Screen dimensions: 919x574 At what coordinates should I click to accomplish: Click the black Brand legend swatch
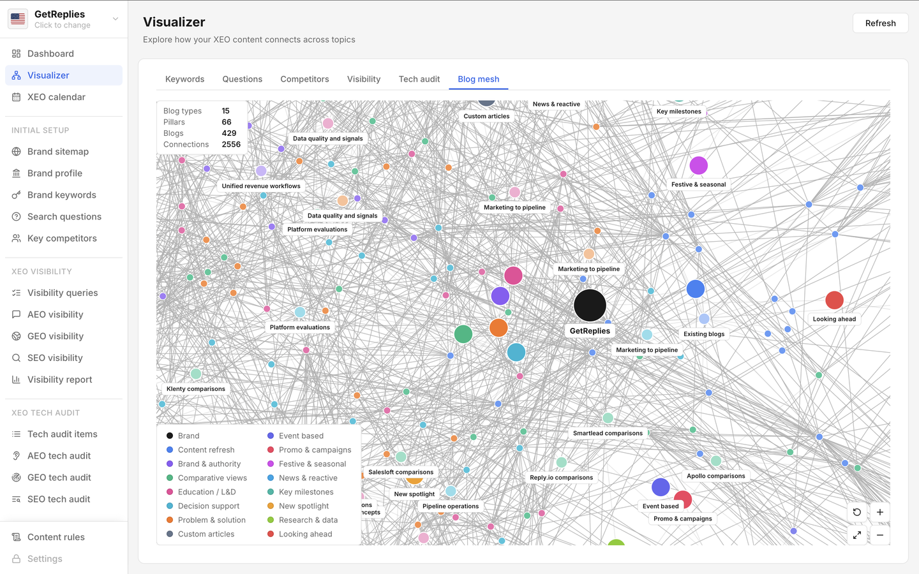(x=170, y=436)
